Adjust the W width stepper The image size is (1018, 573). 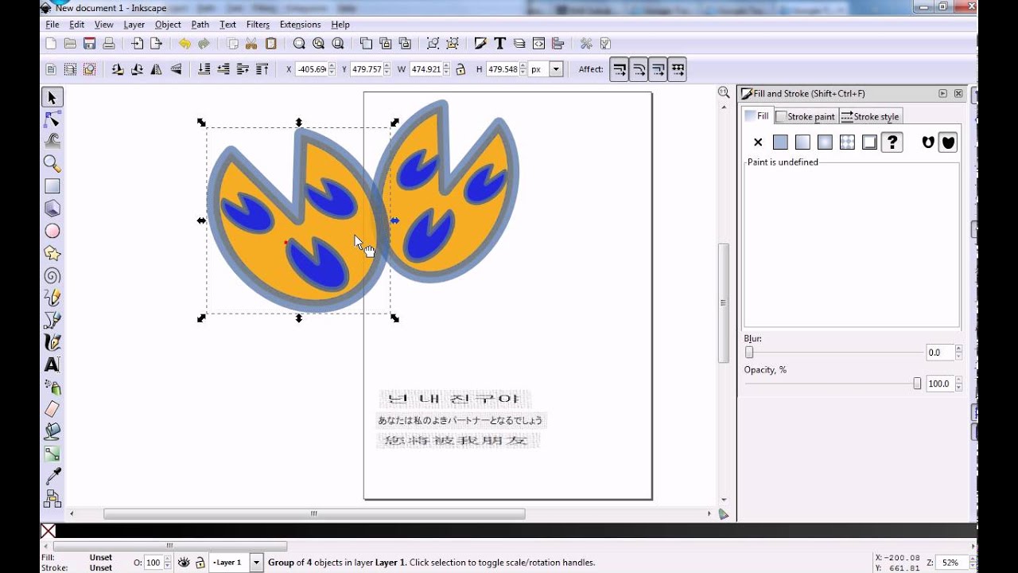(x=446, y=69)
